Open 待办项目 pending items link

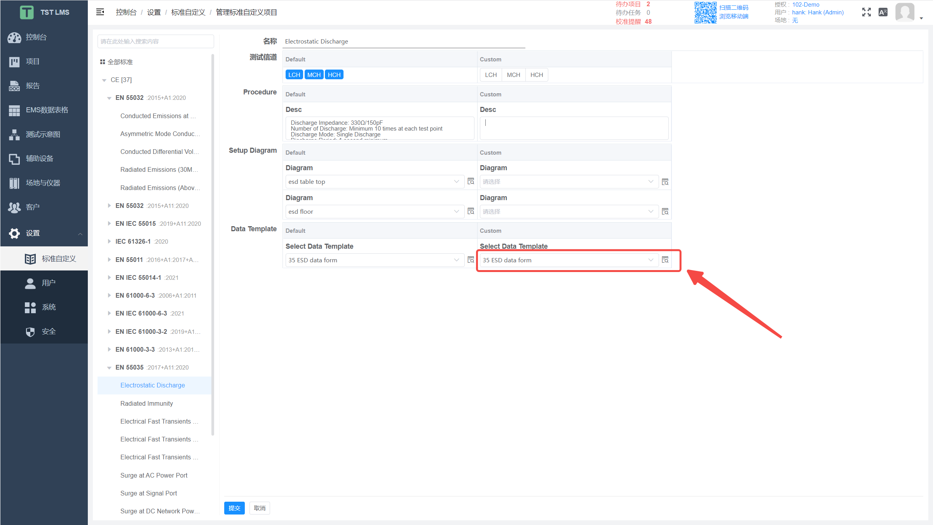(633, 4)
